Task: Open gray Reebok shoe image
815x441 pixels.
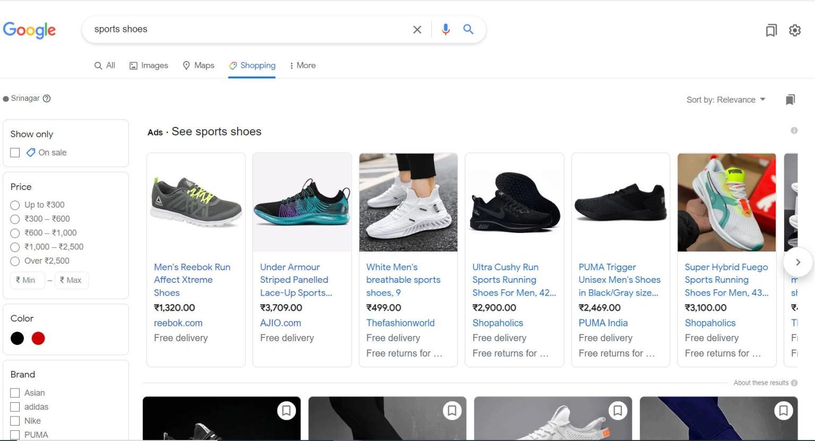Action: click(x=196, y=202)
